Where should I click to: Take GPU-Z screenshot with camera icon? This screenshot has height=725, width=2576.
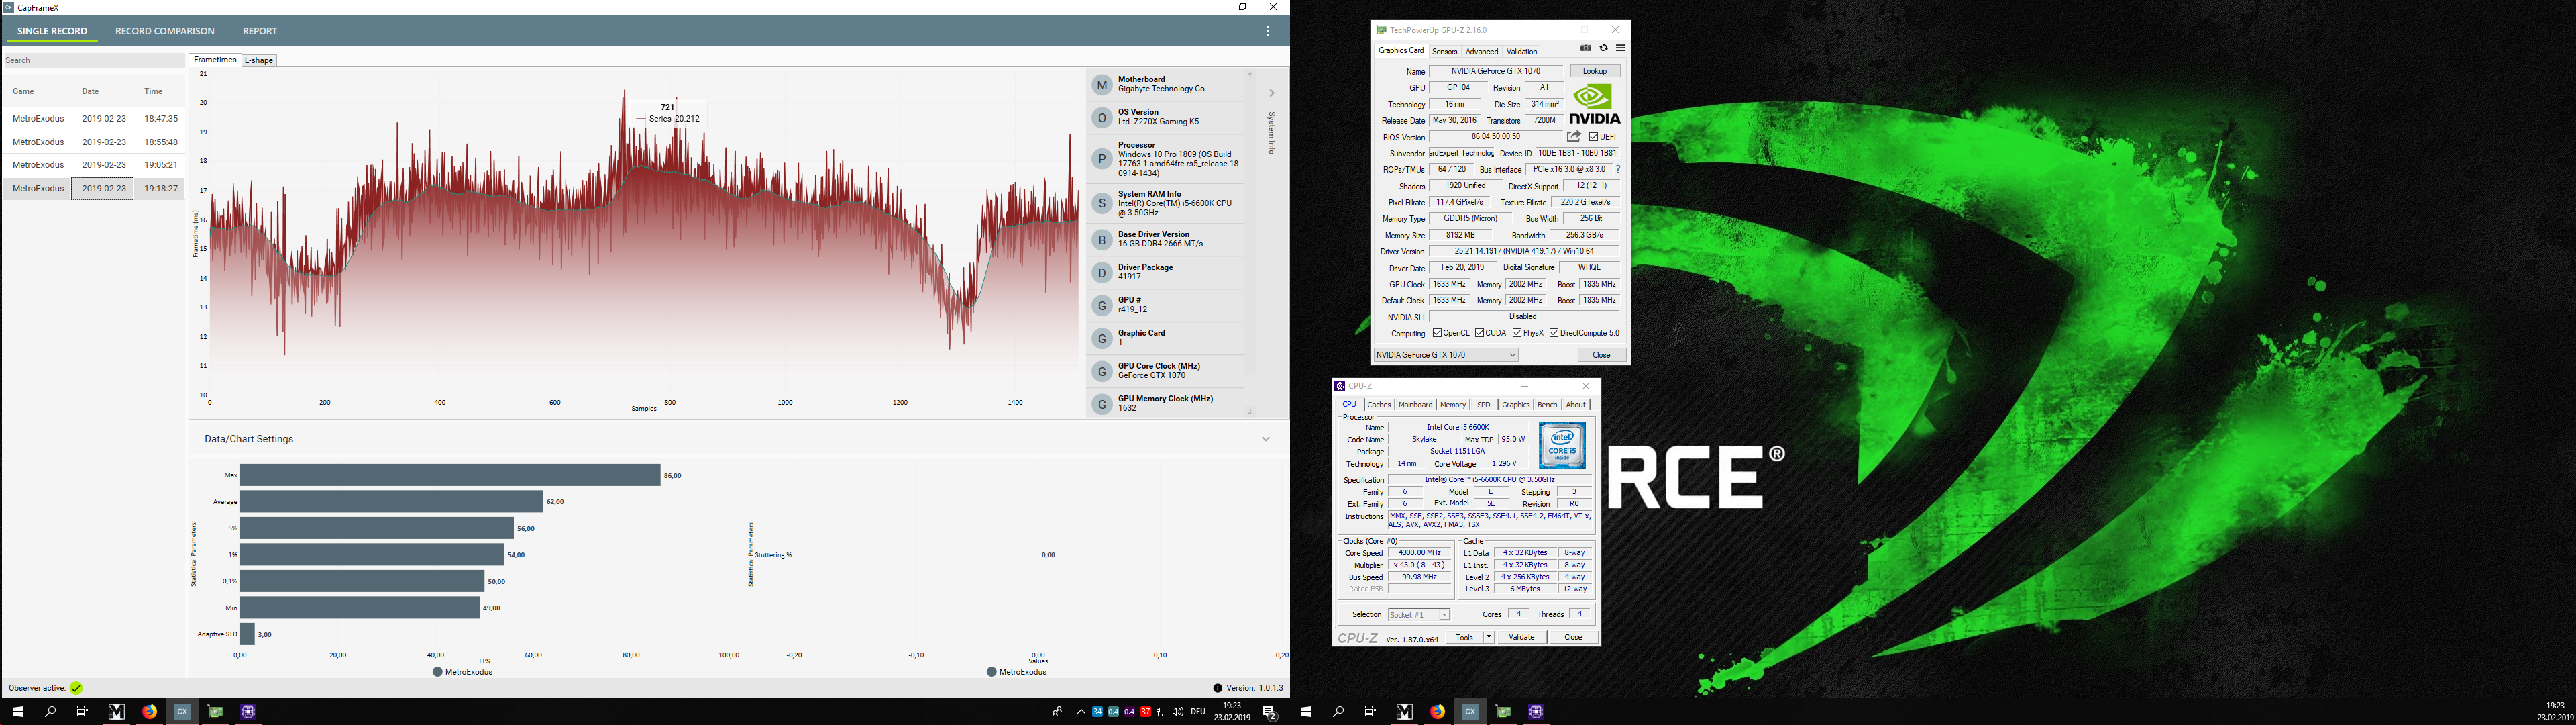[x=1585, y=48]
